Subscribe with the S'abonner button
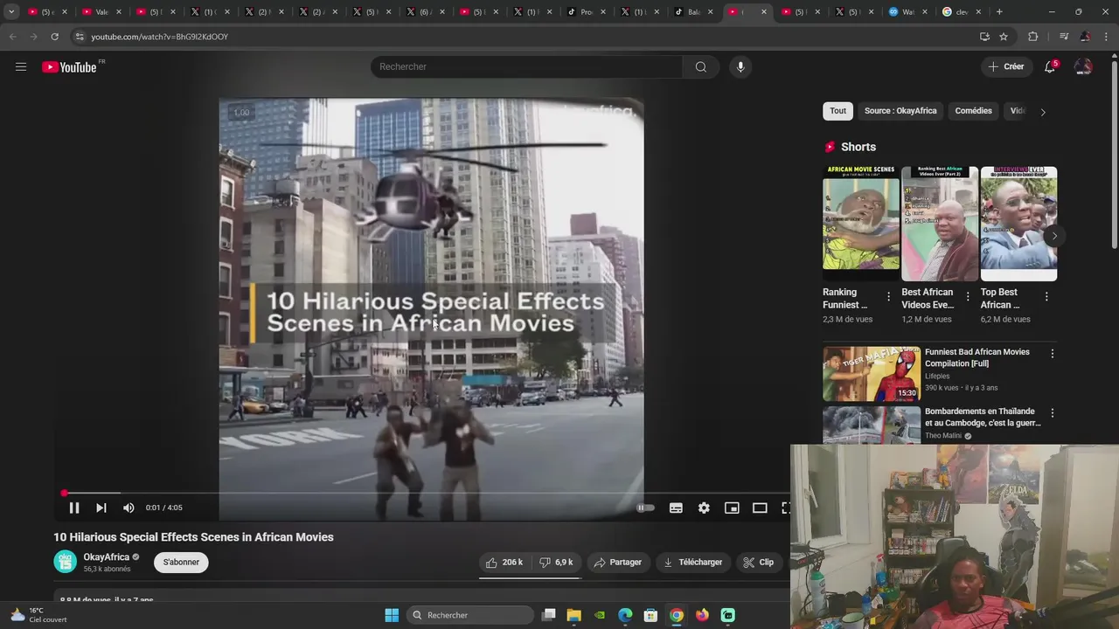Screen dimensions: 1119x629 tap(181, 563)
